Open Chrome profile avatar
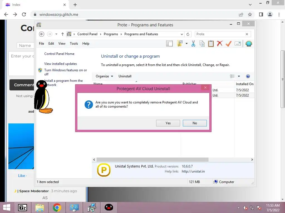 click(x=270, y=14)
